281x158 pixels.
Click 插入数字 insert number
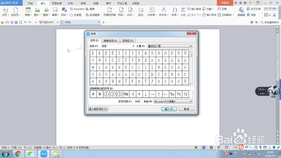pyautogui.click(x=194, y=9)
